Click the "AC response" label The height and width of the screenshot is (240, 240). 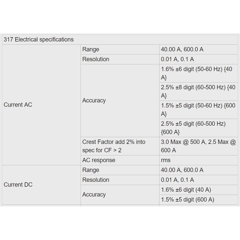[99, 160]
